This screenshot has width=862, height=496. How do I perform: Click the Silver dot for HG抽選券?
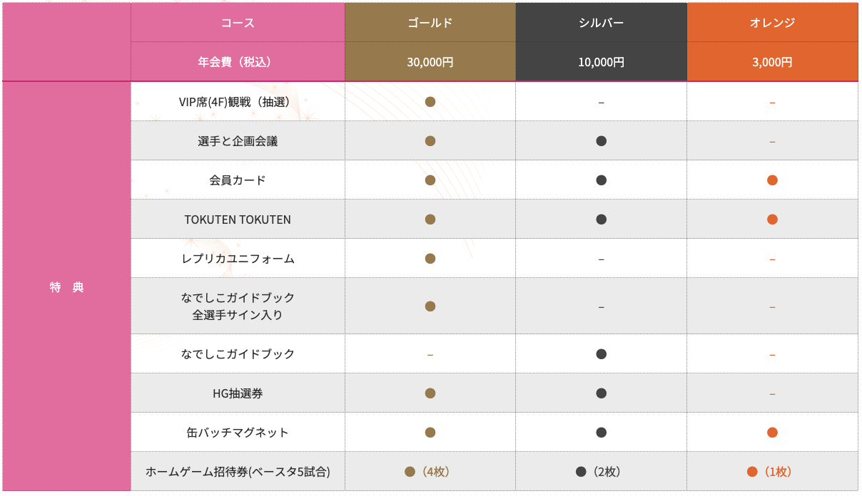[602, 393]
